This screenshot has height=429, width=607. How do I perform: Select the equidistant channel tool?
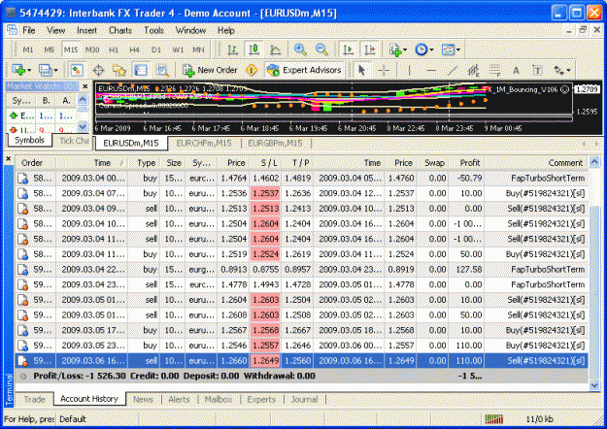point(473,71)
